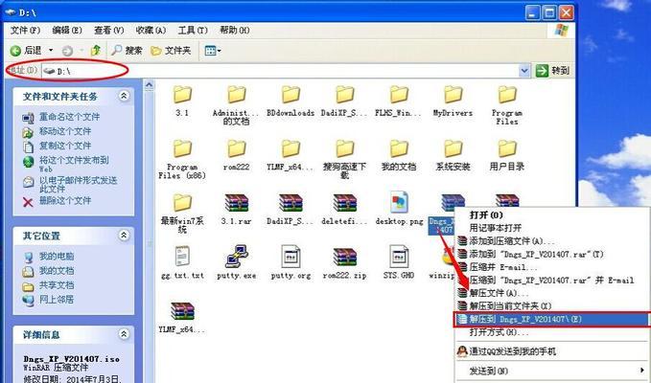Choose 解压到 Dngs_XP_V201407\(E) option

point(552,319)
